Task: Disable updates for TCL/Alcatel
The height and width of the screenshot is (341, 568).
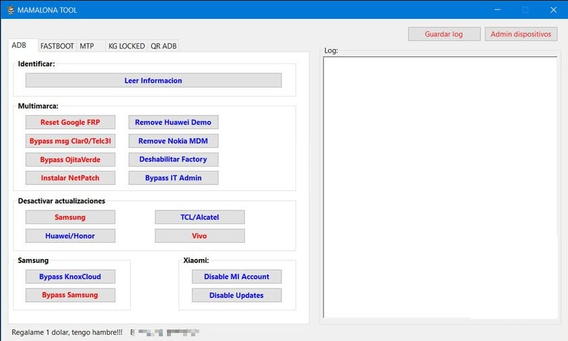Action: click(x=200, y=217)
